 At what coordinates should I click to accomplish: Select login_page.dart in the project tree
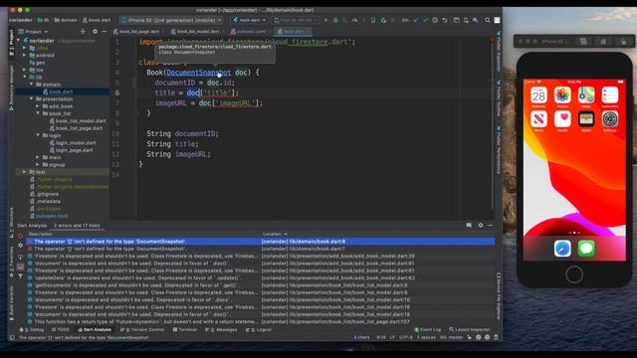[75, 150]
